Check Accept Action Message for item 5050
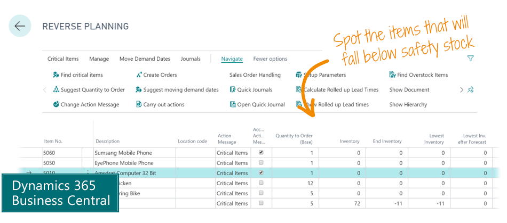Viewport: 507px width, 223px height. click(x=261, y=162)
